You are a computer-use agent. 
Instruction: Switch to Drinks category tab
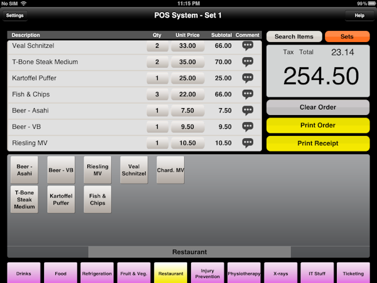pyautogui.click(x=24, y=273)
